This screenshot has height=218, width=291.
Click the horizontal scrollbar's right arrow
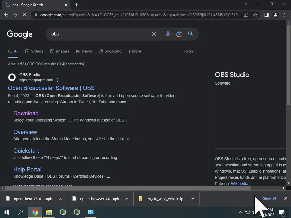(x=284, y=188)
